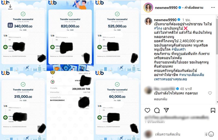Click the 200,000.00 THB transfer slip
This screenshot has height=140, width=218.
[x=70, y=105]
